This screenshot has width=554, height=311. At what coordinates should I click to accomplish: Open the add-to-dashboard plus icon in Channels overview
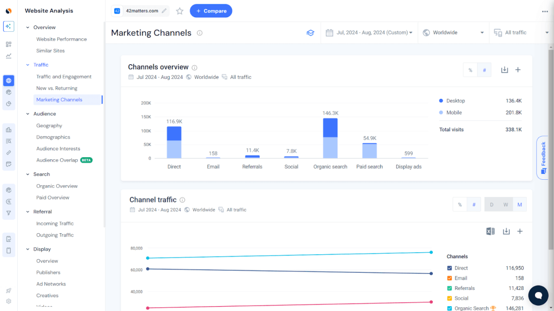[x=518, y=70]
